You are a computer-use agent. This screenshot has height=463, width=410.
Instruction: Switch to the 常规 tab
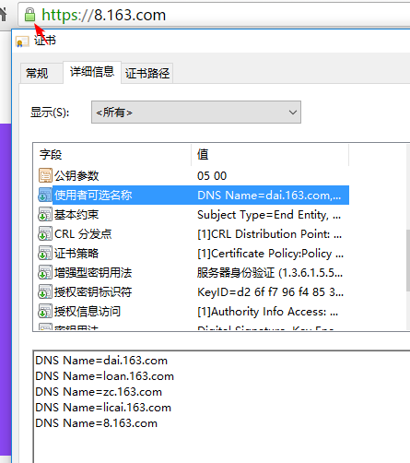point(37,73)
